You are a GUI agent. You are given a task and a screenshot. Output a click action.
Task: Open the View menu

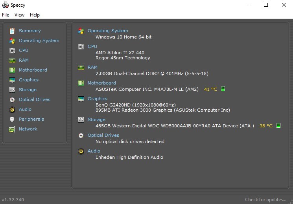tap(19, 15)
